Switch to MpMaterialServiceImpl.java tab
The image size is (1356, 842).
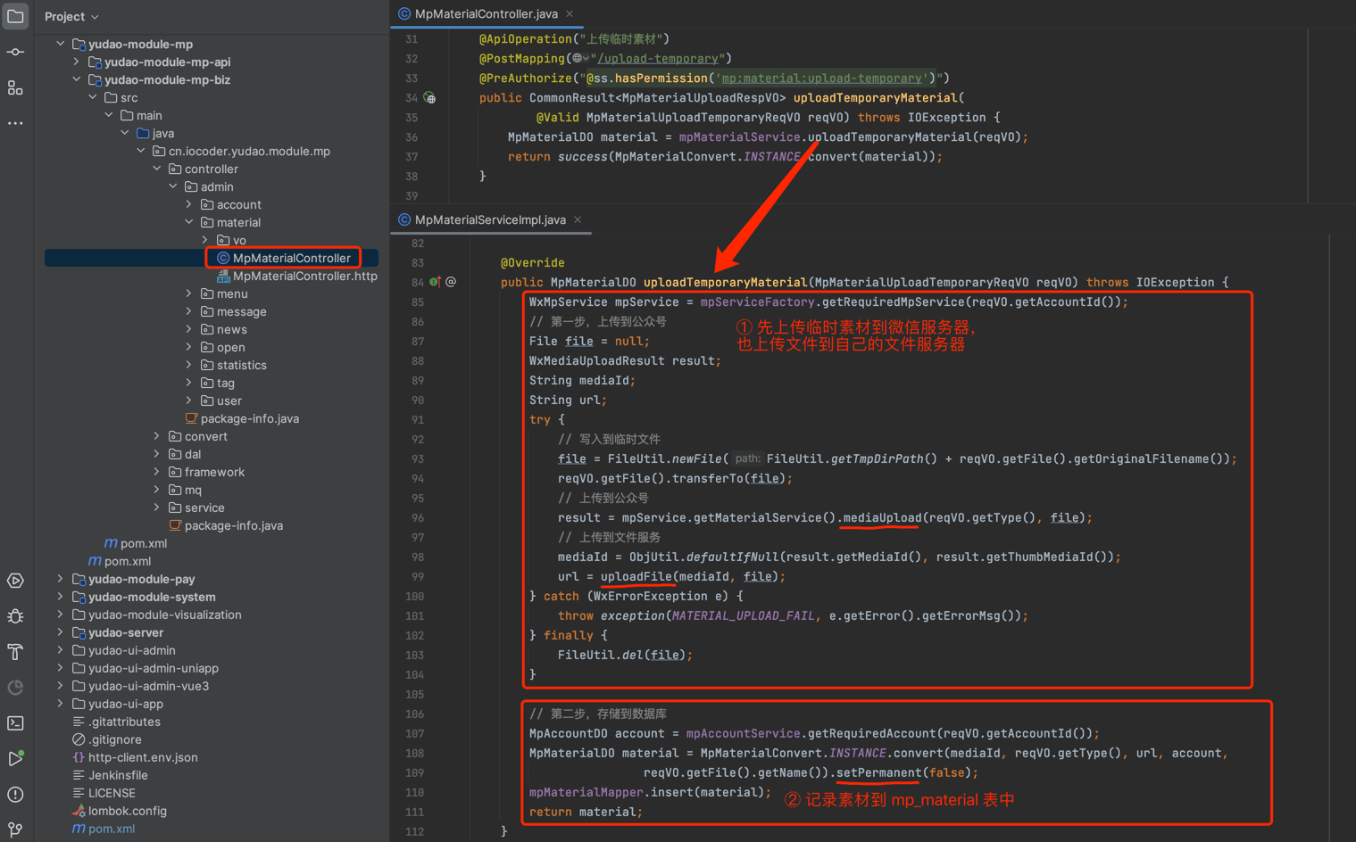pos(489,219)
